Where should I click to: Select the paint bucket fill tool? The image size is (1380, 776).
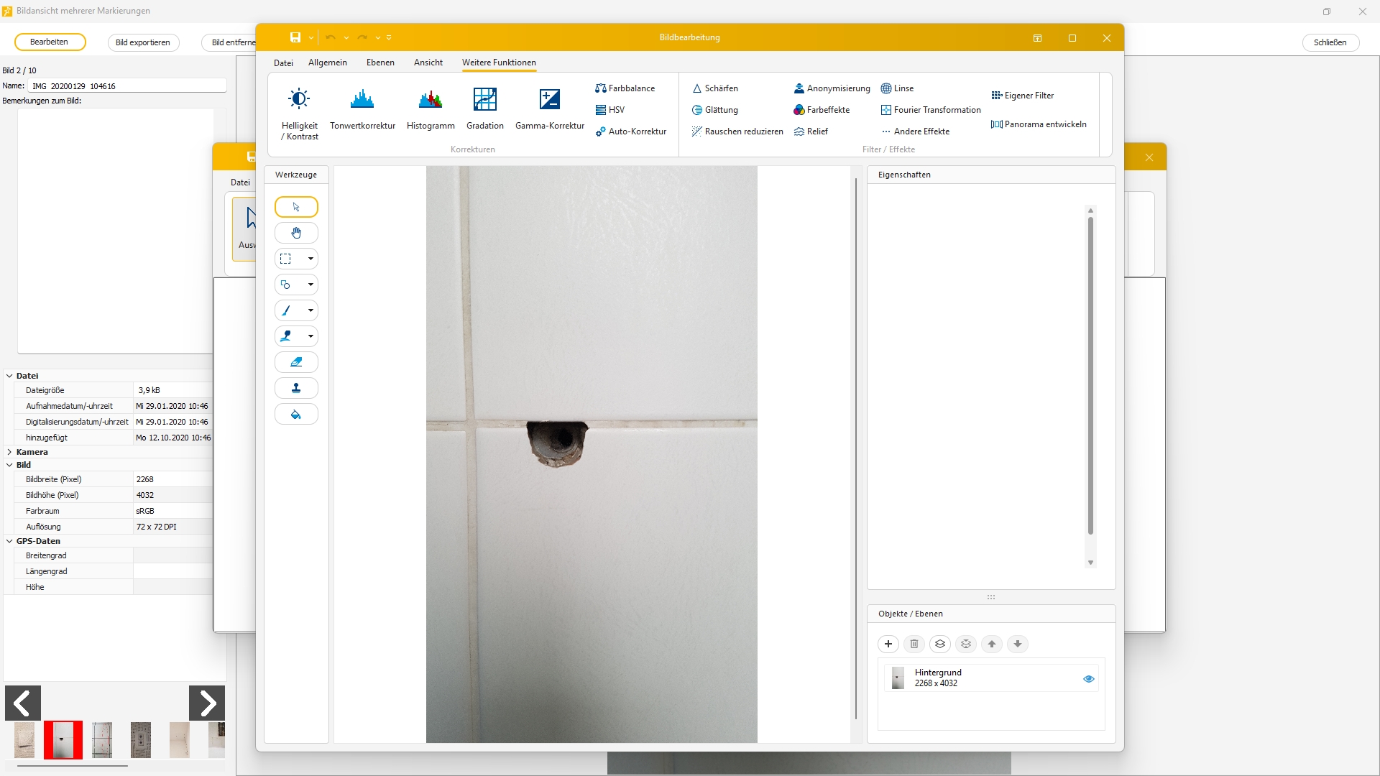pyautogui.click(x=296, y=415)
